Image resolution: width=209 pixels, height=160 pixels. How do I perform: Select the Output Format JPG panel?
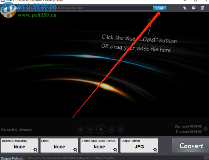[x=139, y=145]
